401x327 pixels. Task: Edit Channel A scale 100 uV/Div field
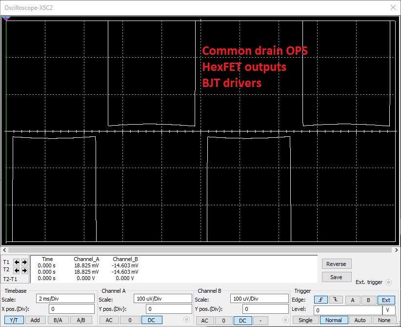[162, 299]
